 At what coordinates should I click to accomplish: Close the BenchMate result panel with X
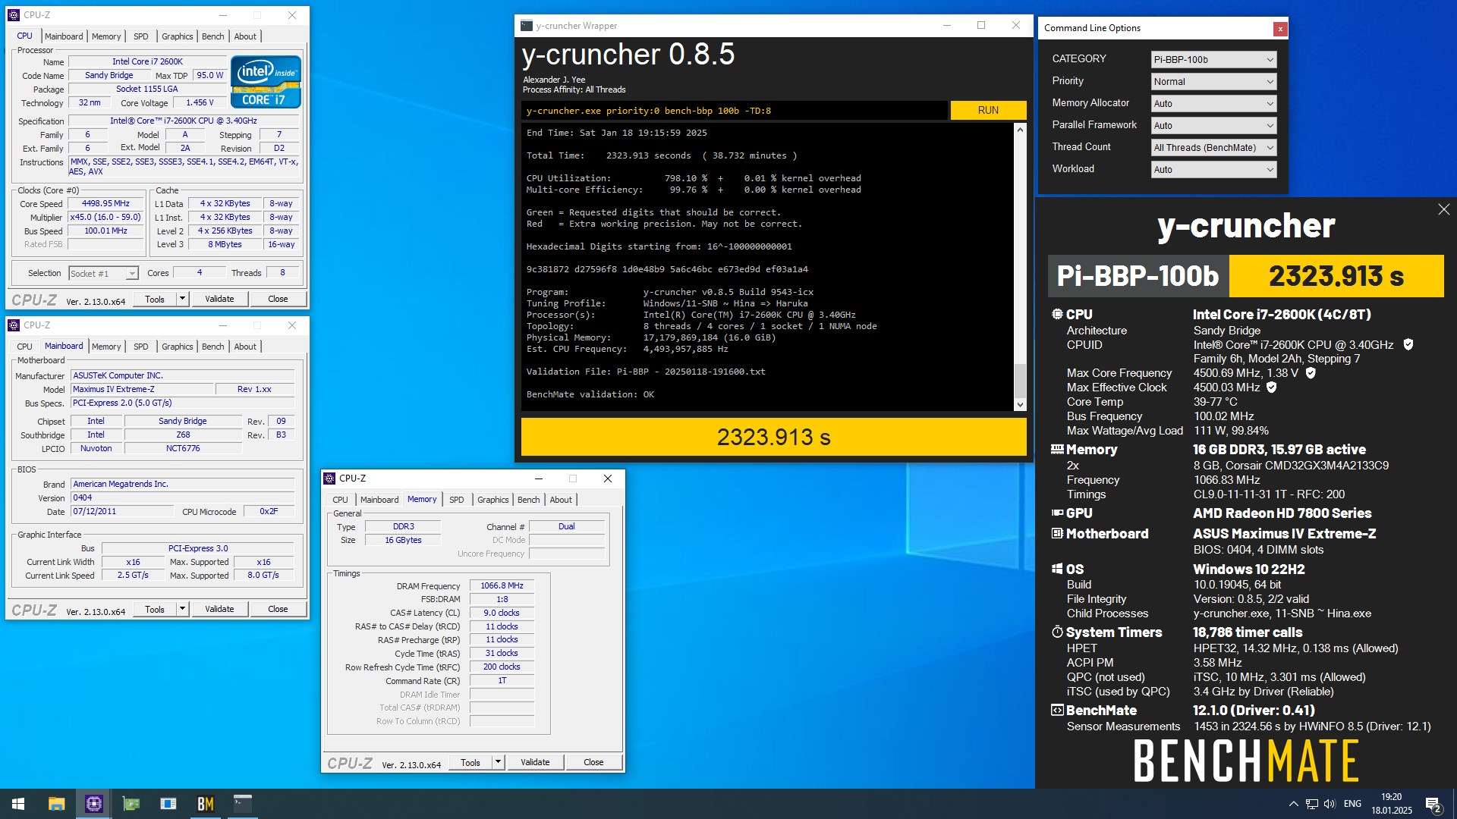1443,209
